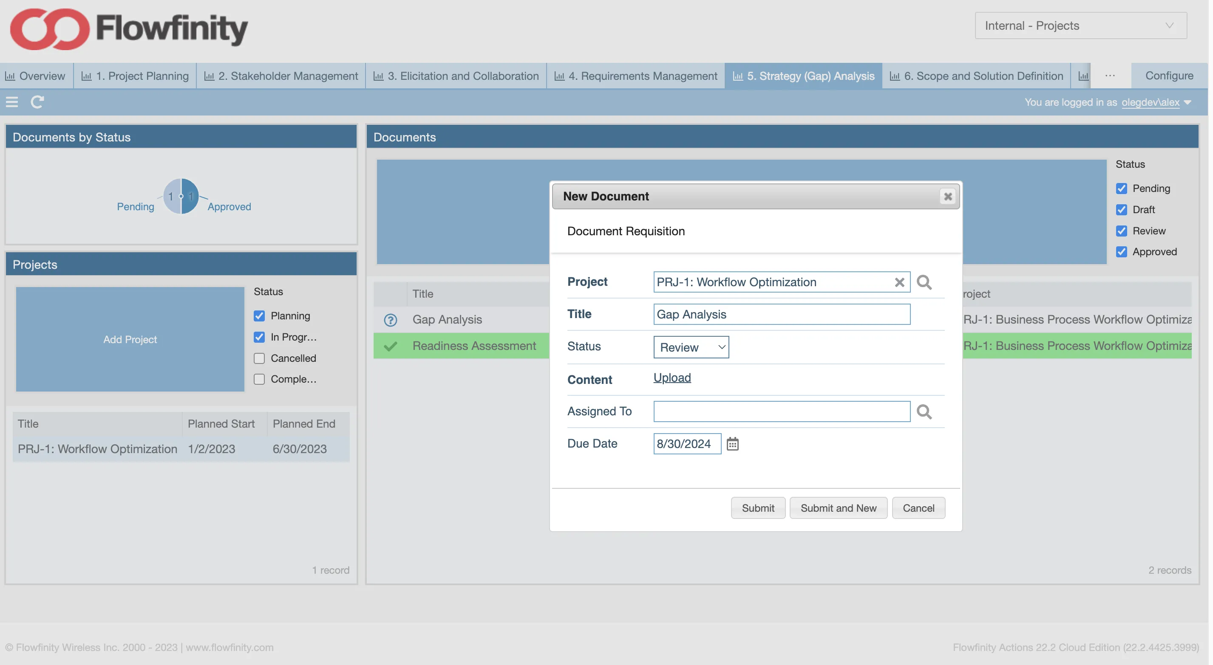Disable the Planning project filter
The height and width of the screenshot is (665, 1213).
pyautogui.click(x=259, y=316)
